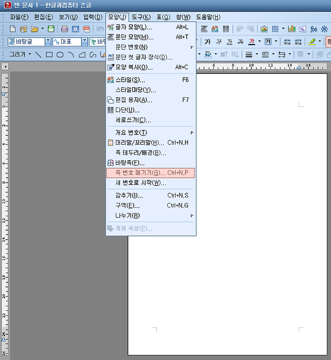Image resolution: width=331 pixels, height=360 pixels.
Task: Choose 머리말/꼬리말(H) menu item
Action: 150,142
